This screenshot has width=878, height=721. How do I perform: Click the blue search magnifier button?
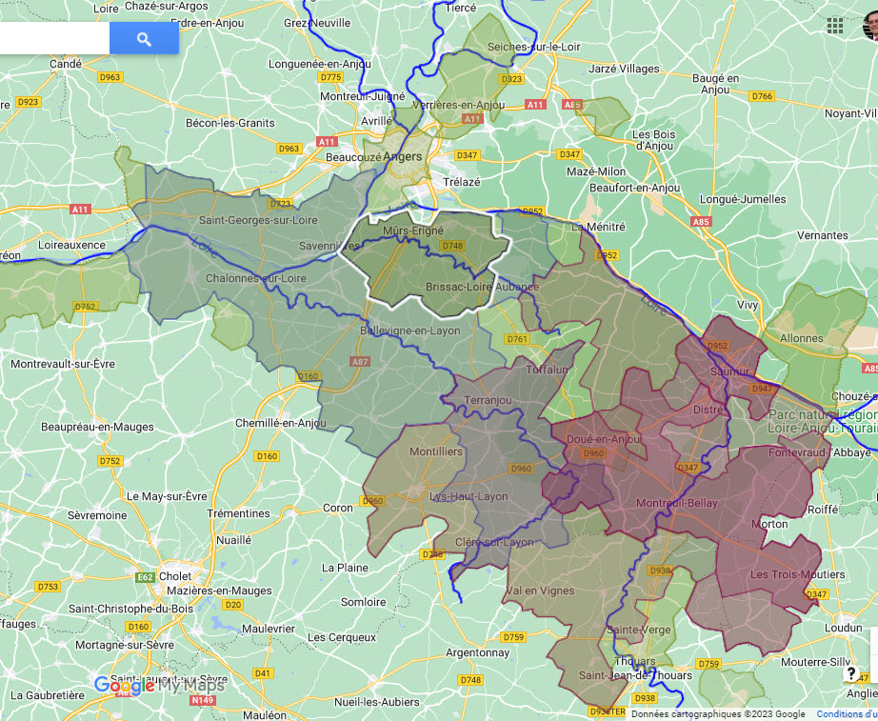[144, 39]
